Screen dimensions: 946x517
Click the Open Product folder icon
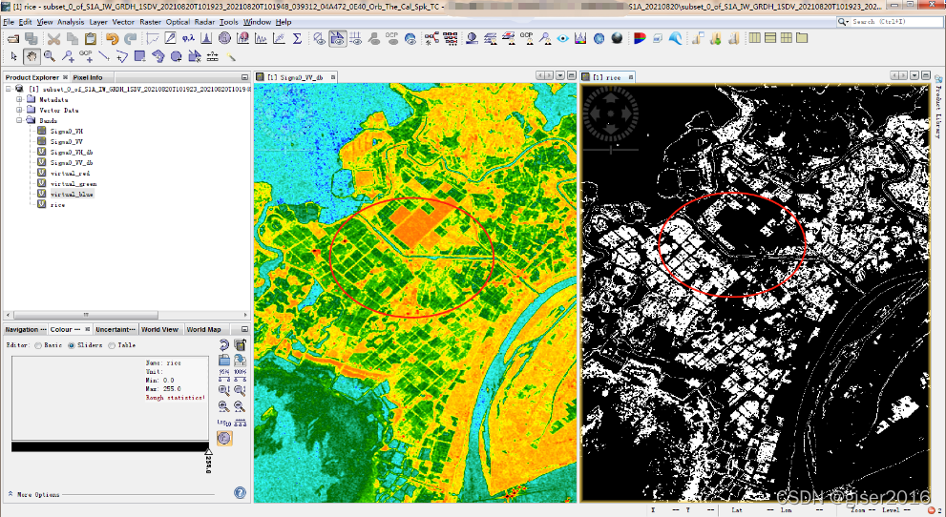click(12, 38)
